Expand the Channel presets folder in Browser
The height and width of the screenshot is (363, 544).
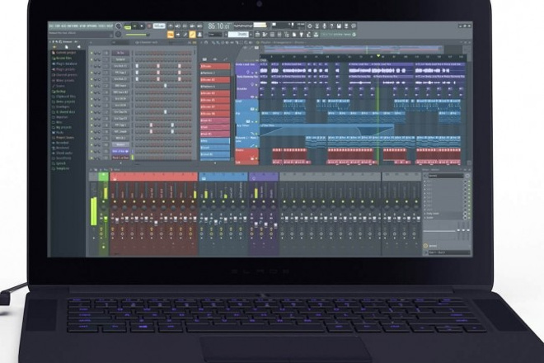point(63,75)
